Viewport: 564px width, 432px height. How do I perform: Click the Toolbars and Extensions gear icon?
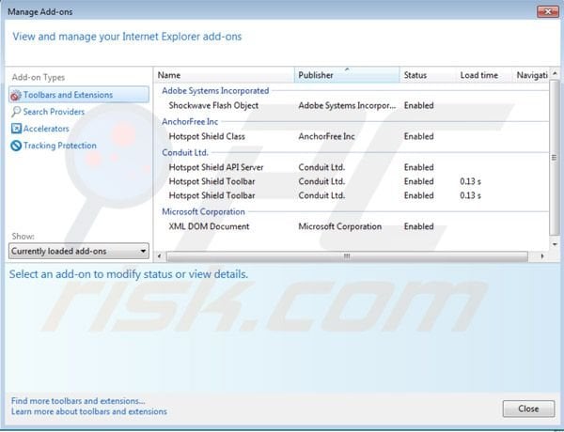(16, 95)
